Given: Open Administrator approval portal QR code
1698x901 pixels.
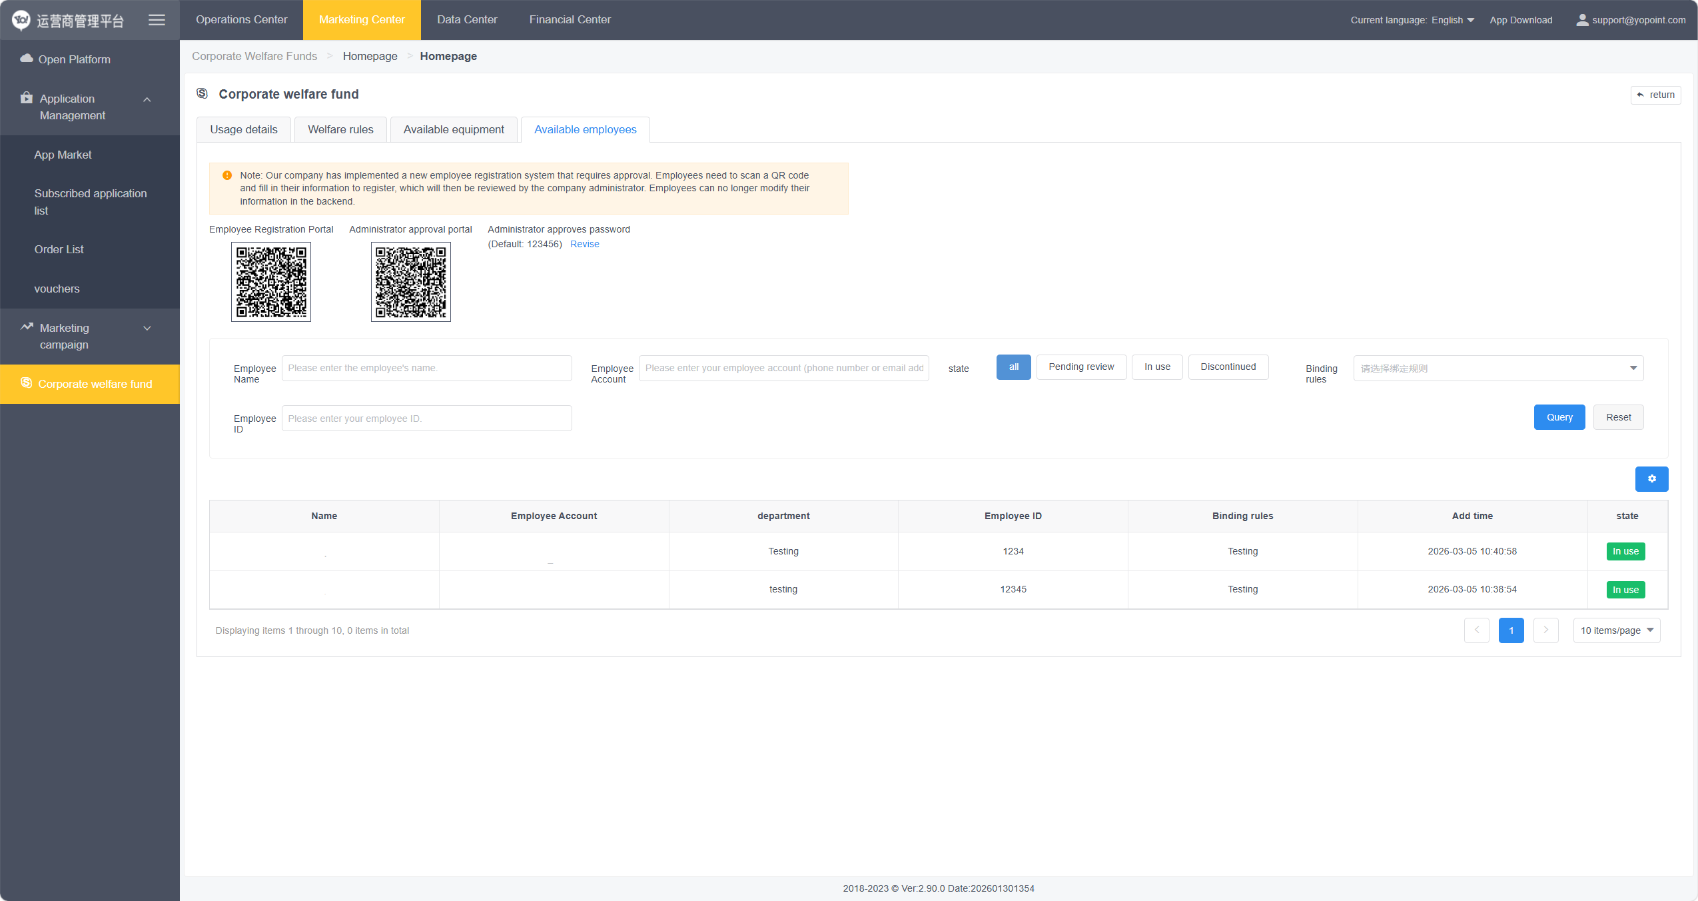Looking at the screenshot, I should (411, 282).
